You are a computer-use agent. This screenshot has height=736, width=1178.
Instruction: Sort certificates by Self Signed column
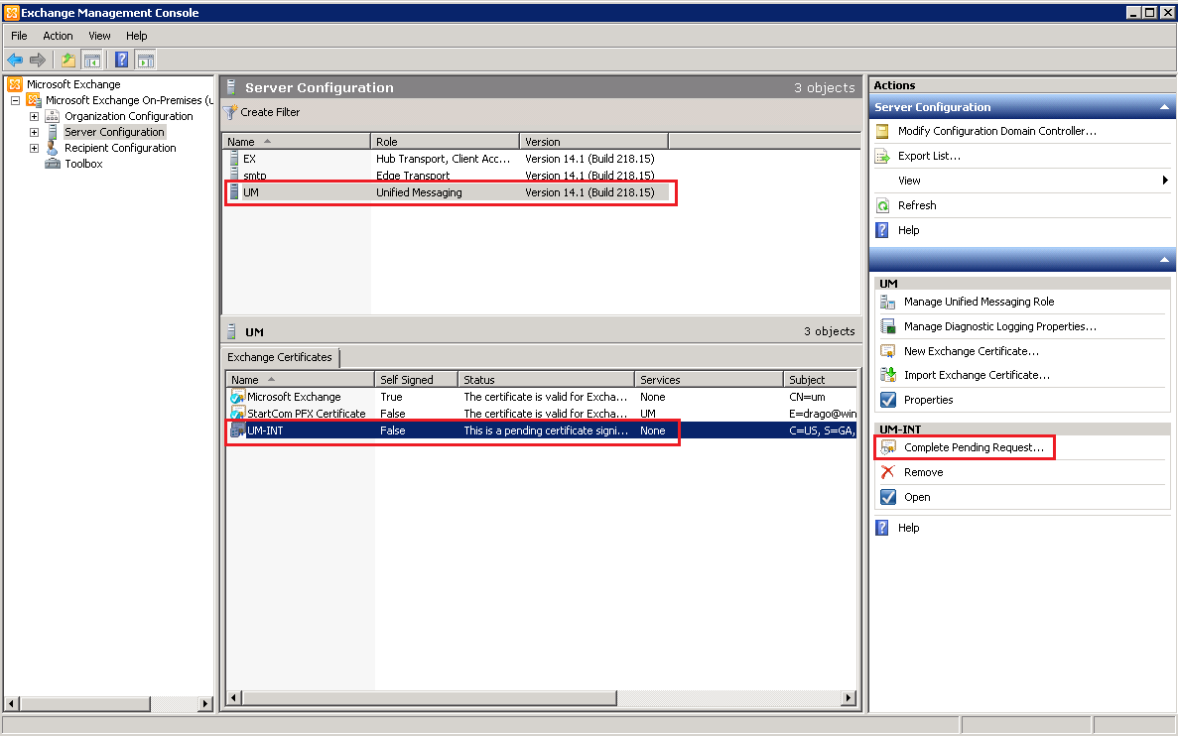point(416,380)
